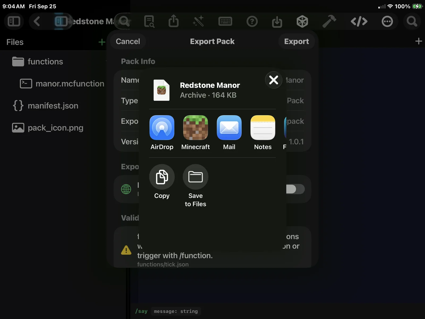Add a new tab with plus icon
Screen dimensions: 425x319
pos(418,41)
